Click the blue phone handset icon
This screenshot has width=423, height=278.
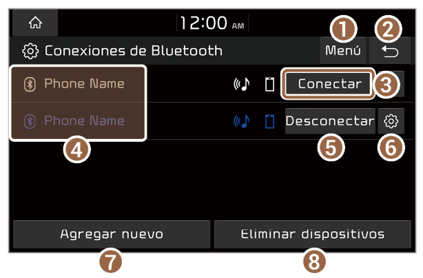tap(269, 122)
